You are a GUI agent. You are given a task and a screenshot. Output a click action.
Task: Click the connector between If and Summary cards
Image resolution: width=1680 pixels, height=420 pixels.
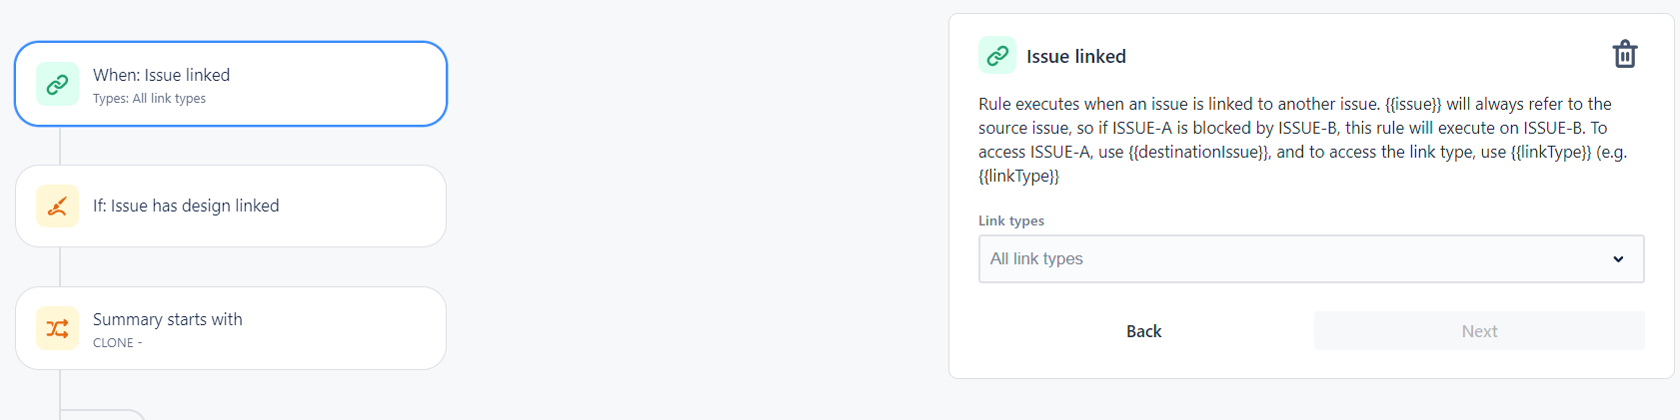(x=60, y=267)
